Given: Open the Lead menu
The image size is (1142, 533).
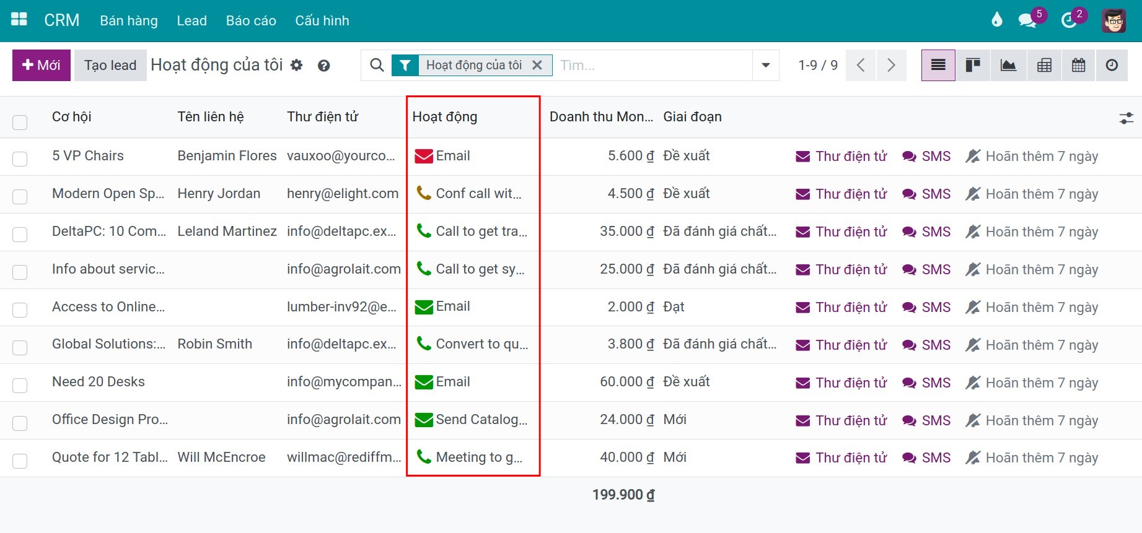Looking at the screenshot, I should pos(192,20).
